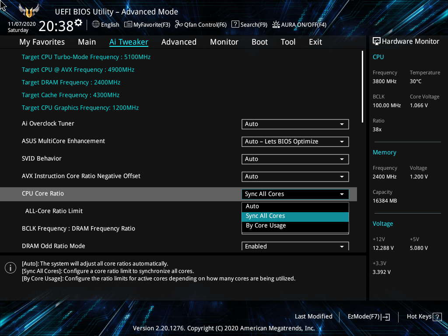This screenshot has width=448, height=336.
Task: Click Target CPU Graphics Frequency text
Action: tap(80, 108)
